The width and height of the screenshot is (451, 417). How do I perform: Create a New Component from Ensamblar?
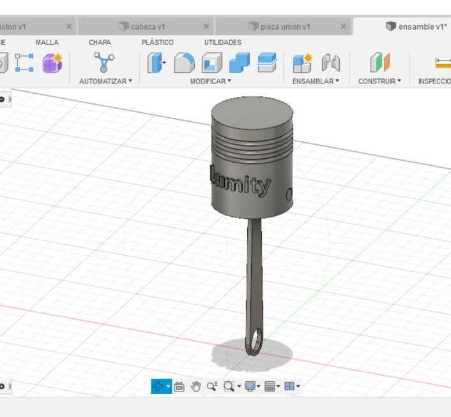pos(302,62)
